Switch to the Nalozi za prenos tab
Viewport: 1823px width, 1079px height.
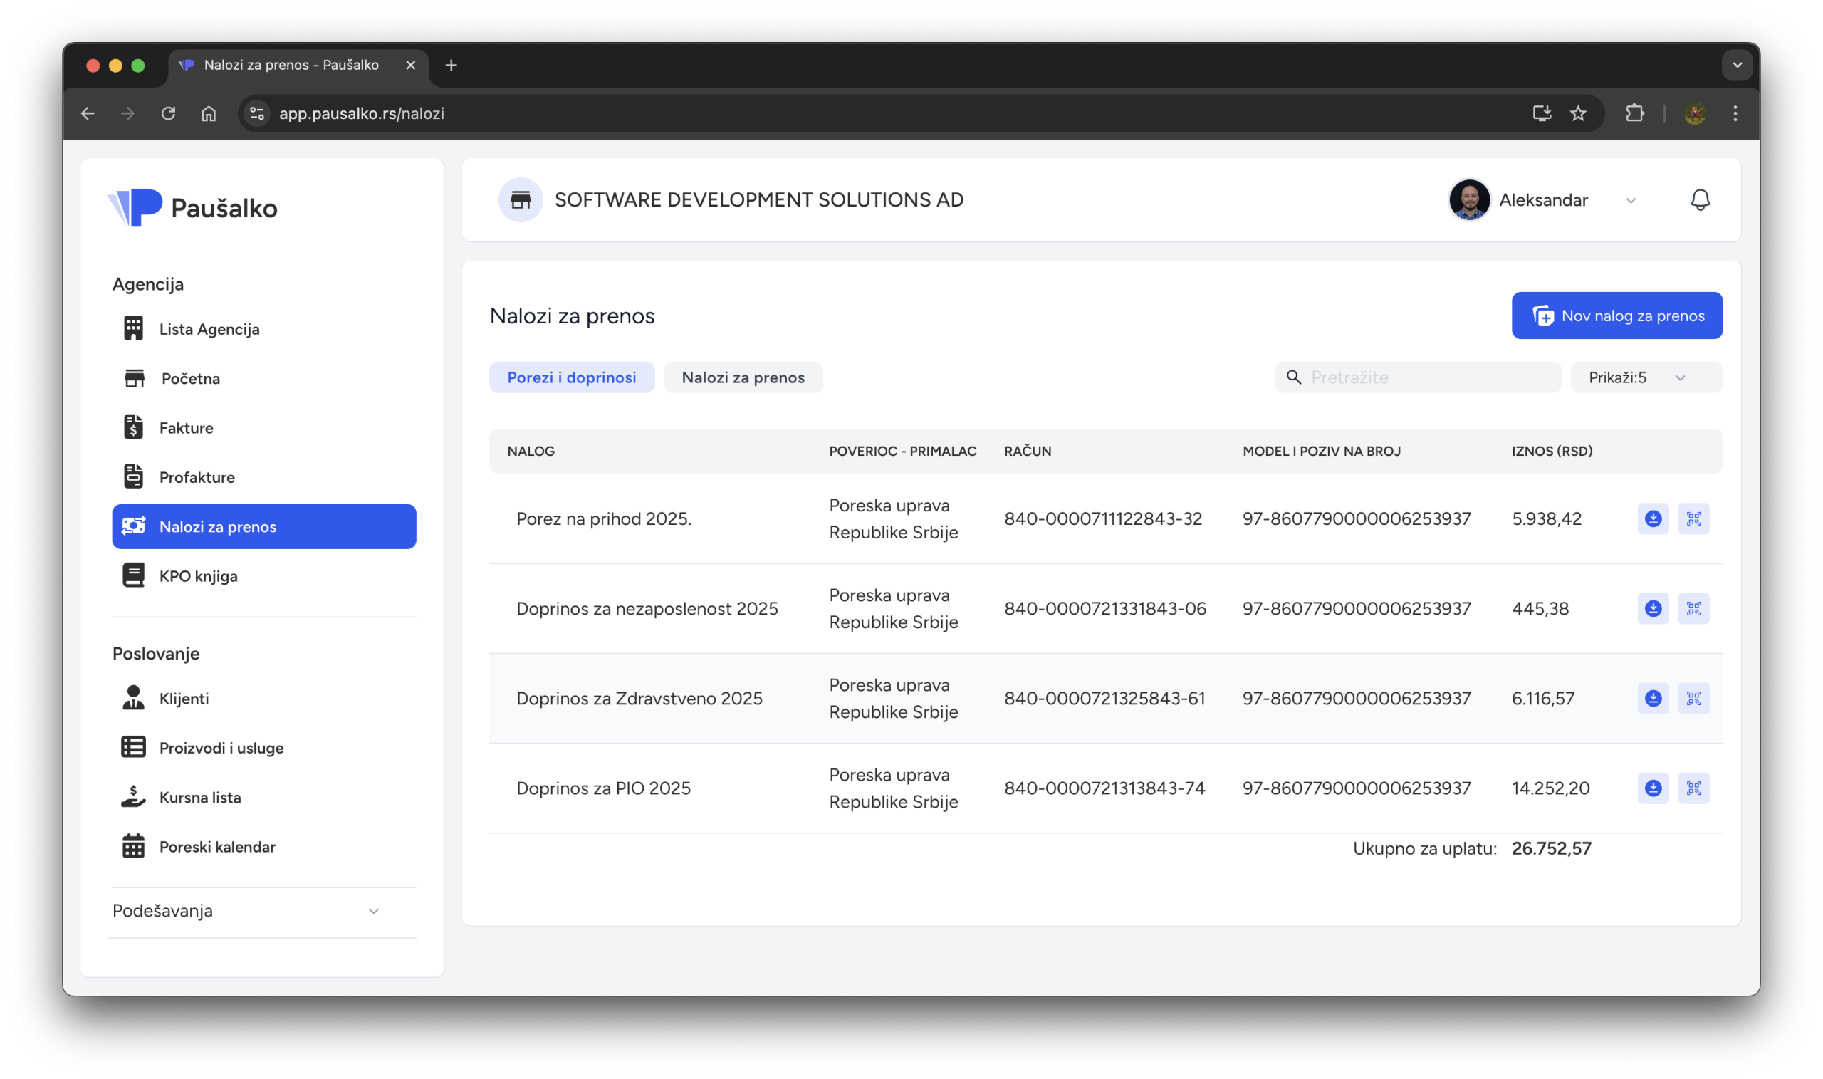pyautogui.click(x=743, y=377)
